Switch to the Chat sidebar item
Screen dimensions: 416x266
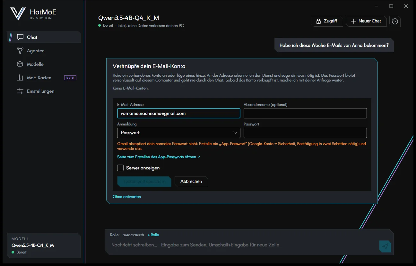click(44, 37)
